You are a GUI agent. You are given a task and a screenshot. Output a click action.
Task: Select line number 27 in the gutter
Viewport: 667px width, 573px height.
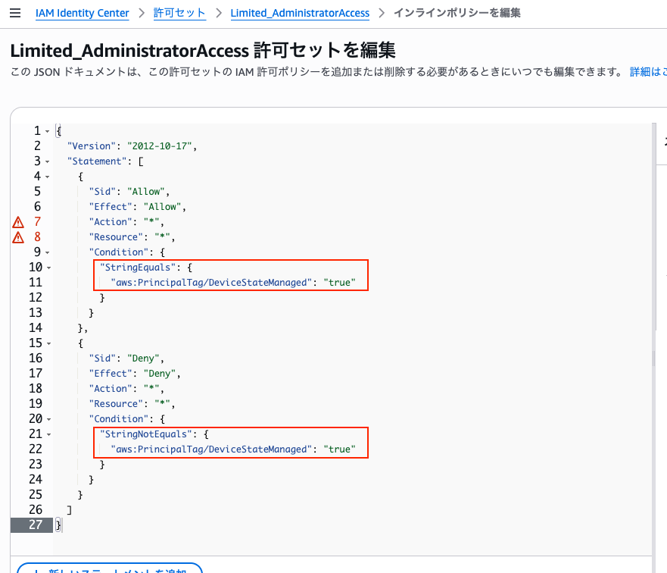coord(34,525)
